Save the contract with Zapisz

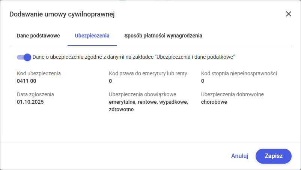[273, 156]
